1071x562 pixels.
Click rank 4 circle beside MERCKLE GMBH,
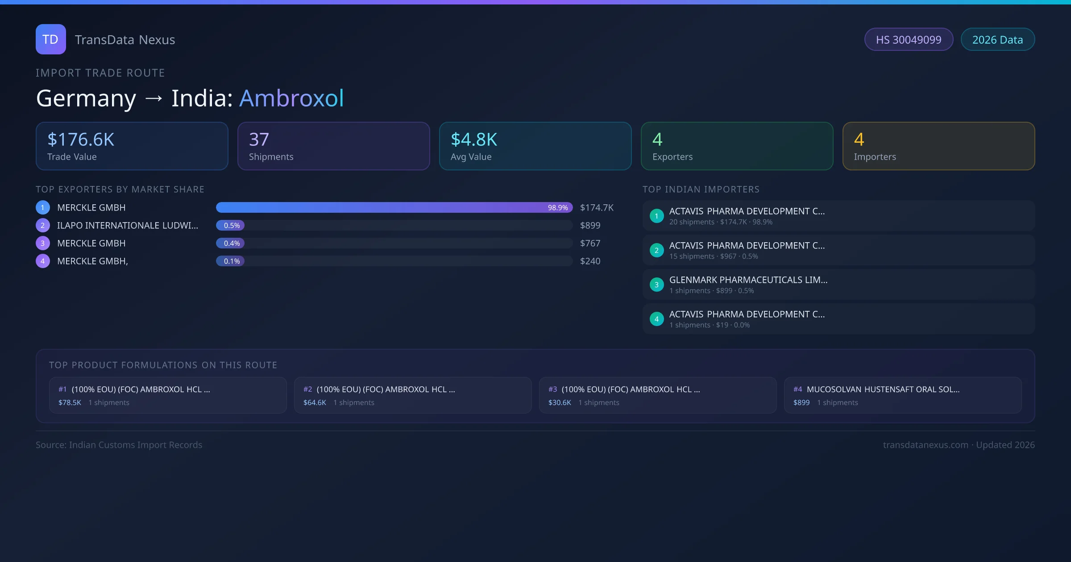pyautogui.click(x=43, y=261)
